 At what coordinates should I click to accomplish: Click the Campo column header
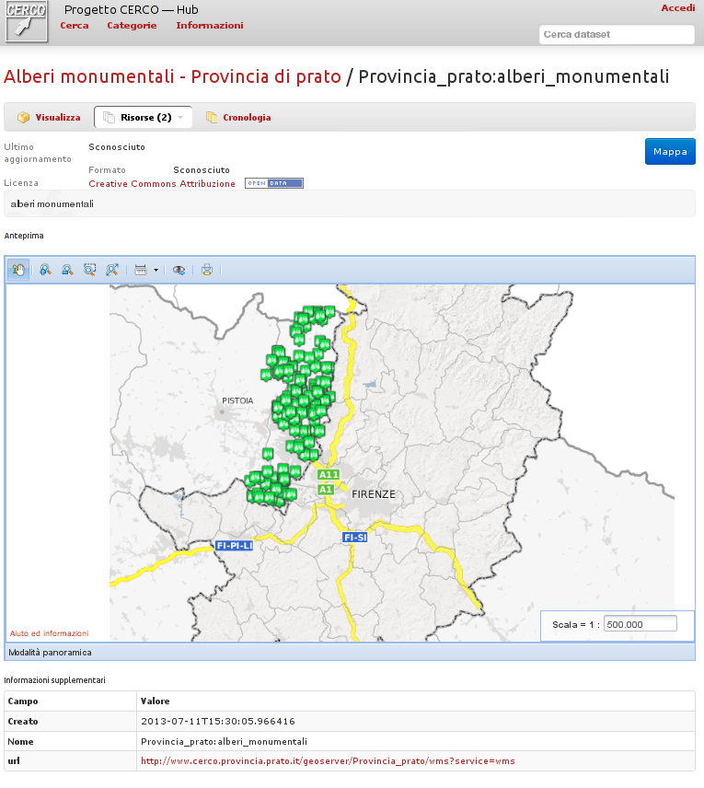tap(23, 701)
